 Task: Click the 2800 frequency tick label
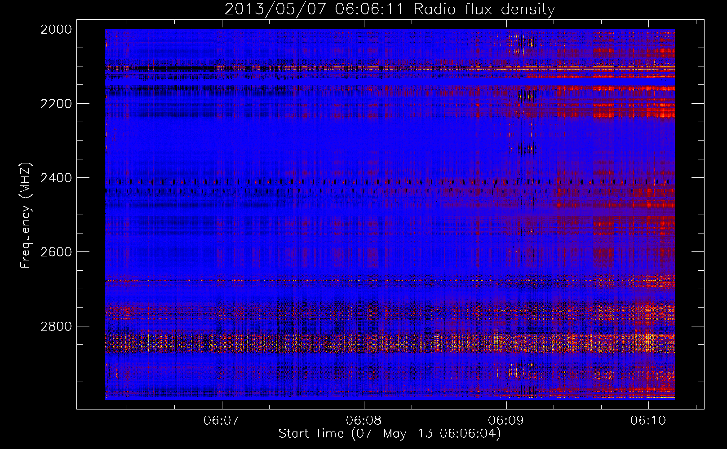click(56, 326)
